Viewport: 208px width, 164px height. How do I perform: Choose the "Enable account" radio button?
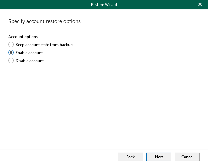pos(11,53)
